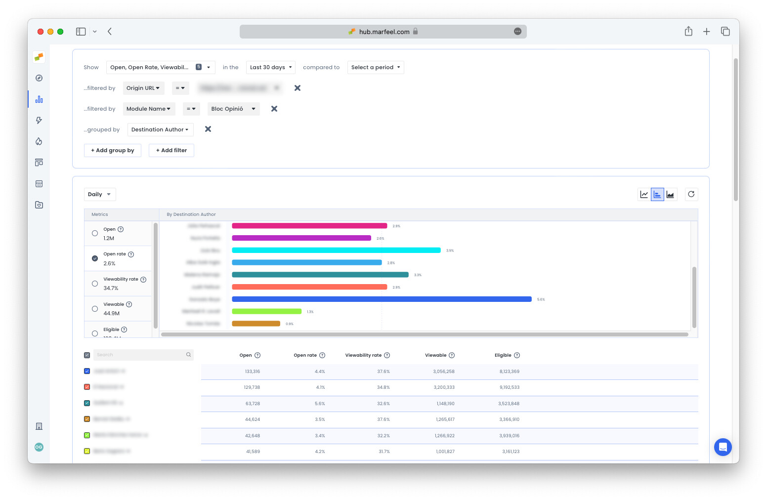The image size is (767, 500).
Task: Remove the Module Name filter
Action: [x=274, y=109]
